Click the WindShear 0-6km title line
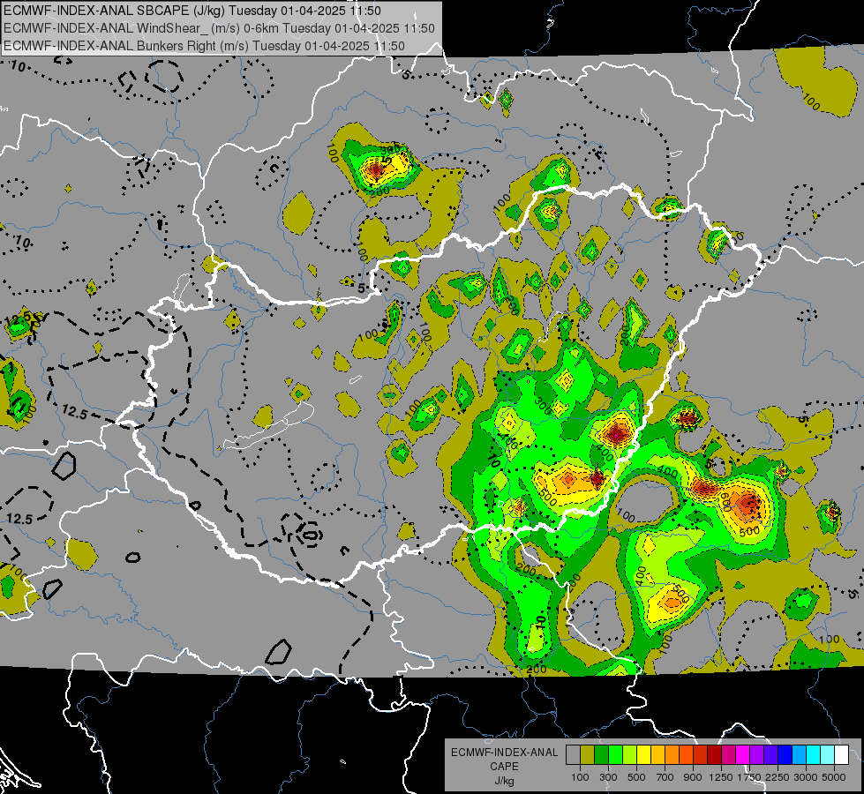 (219, 28)
